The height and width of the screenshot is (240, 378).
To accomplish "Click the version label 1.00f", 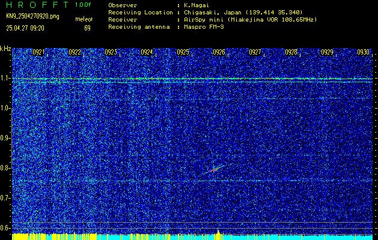I will (83, 5).
